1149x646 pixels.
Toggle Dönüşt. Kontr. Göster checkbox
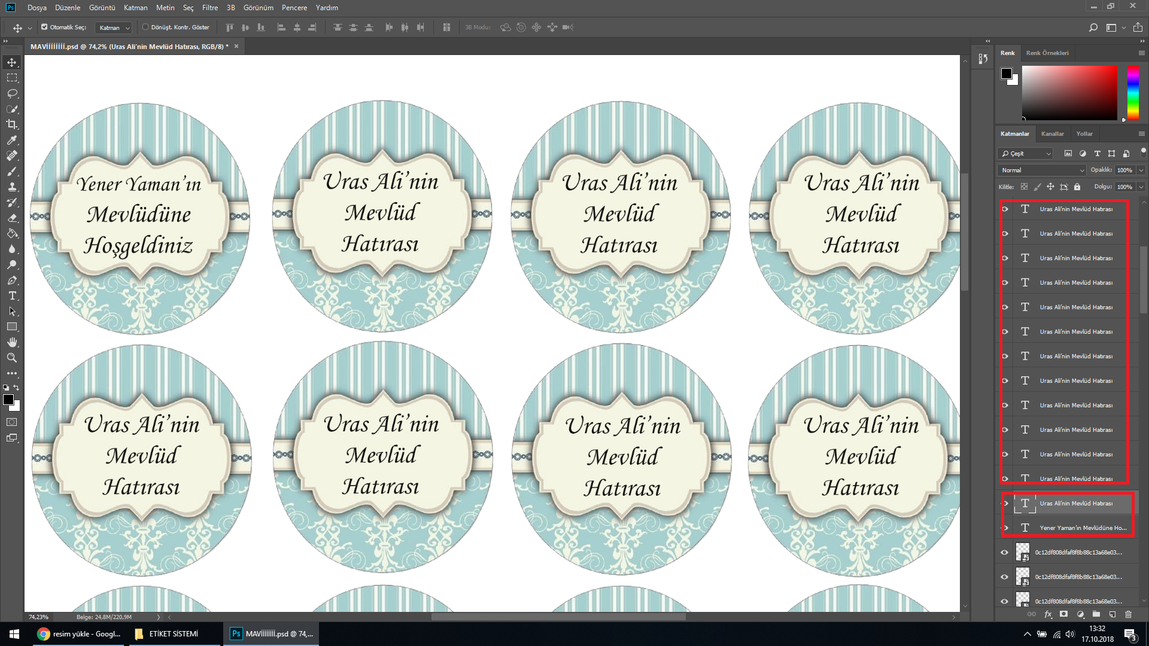pyautogui.click(x=145, y=27)
